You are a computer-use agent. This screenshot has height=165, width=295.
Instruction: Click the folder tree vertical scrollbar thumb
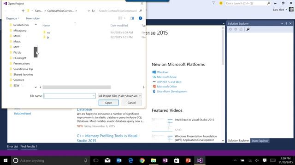(35, 52)
